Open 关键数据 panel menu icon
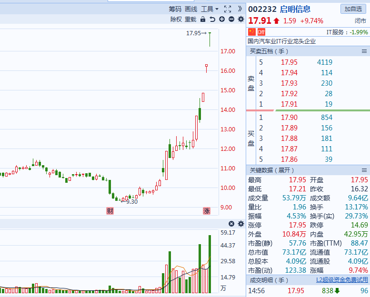Image resolution: width=370 pixels, height=297 pixels. coord(364,170)
